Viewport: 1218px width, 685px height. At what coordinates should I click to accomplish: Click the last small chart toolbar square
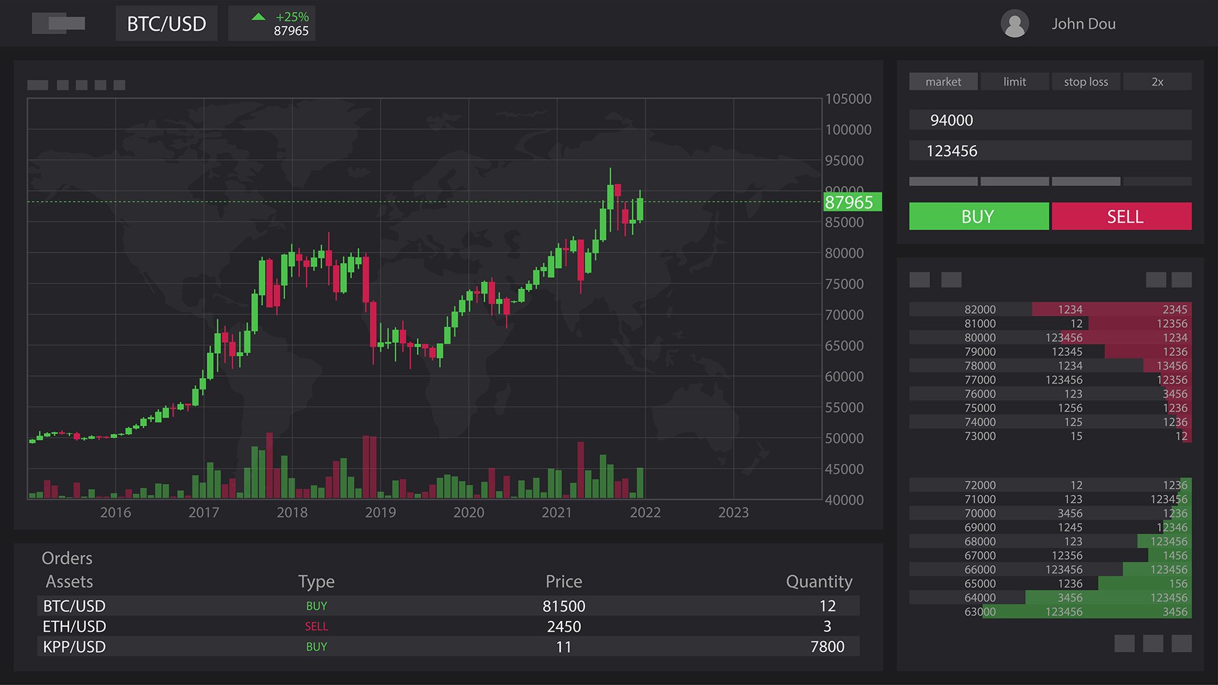click(x=119, y=85)
